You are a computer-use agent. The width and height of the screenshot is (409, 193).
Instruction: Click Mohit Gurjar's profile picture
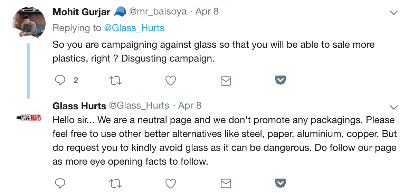[x=29, y=23]
